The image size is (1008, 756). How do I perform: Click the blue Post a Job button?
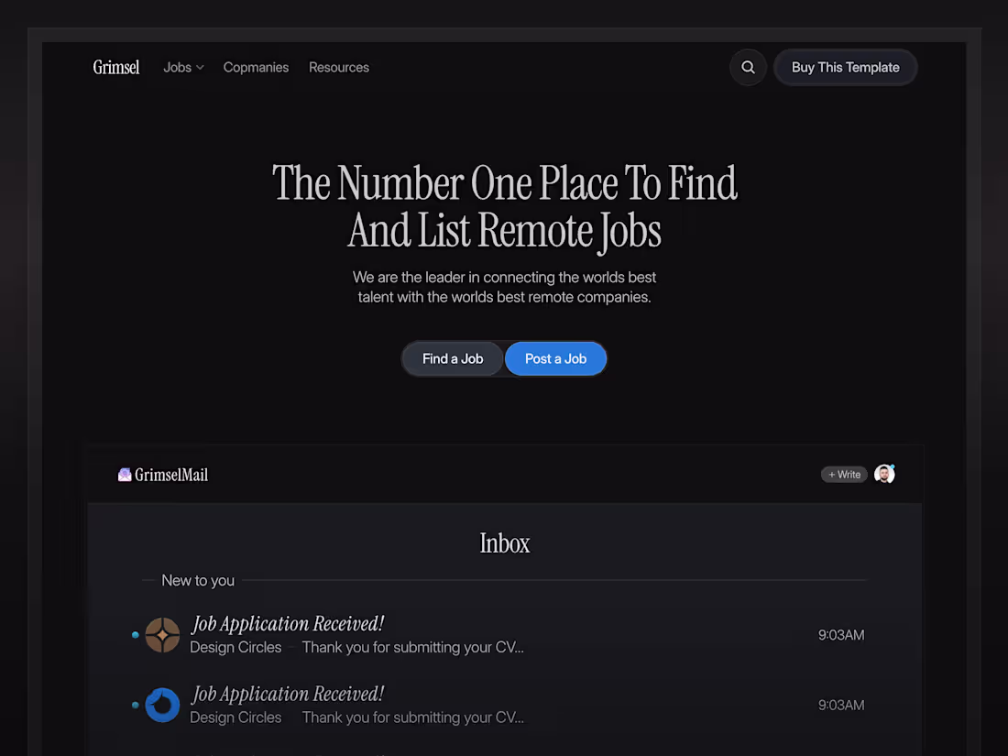[x=555, y=358]
